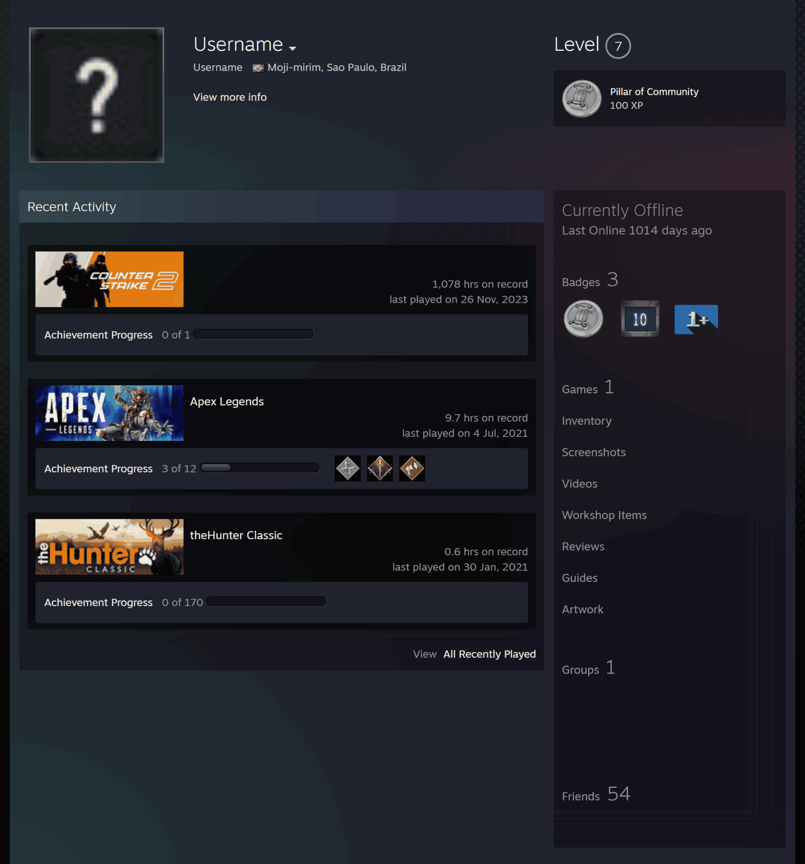
Task: Open theHunter Classic title link
Action: [236, 535]
